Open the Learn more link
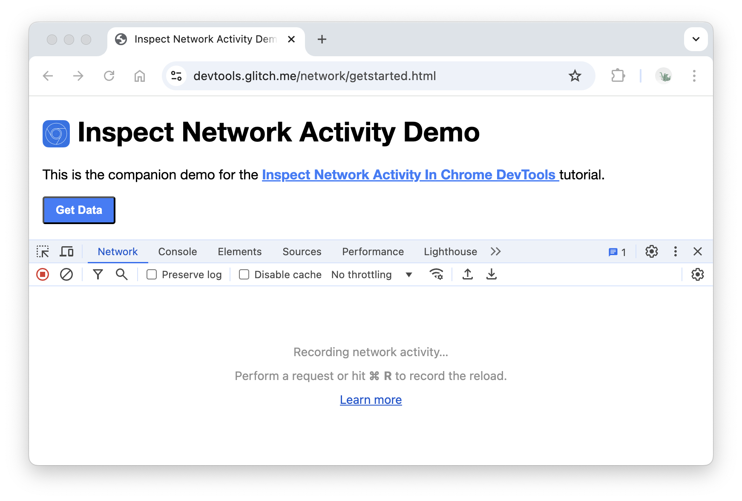742x501 pixels. coord(371,400)
